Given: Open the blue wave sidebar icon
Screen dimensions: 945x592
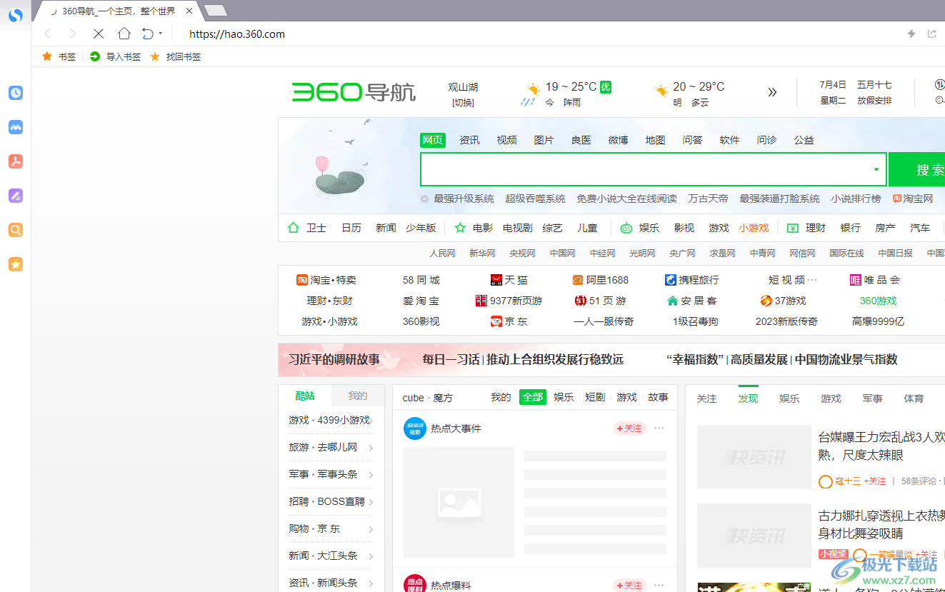Looking at the screenshot, I should [16, 127].
